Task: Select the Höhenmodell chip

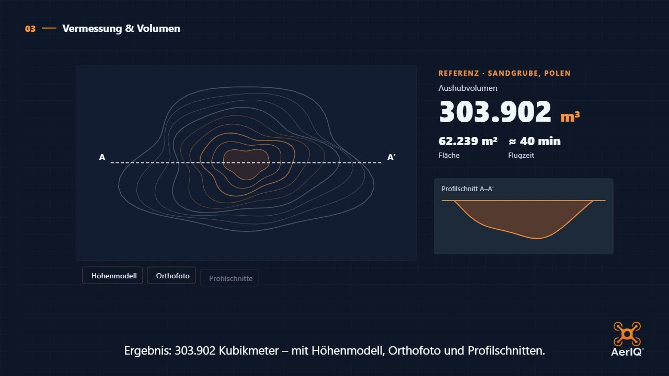Action: [x=112, y=275]
